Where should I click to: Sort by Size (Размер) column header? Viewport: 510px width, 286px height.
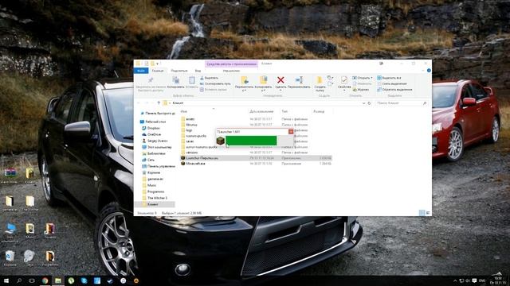coord(319,111)
